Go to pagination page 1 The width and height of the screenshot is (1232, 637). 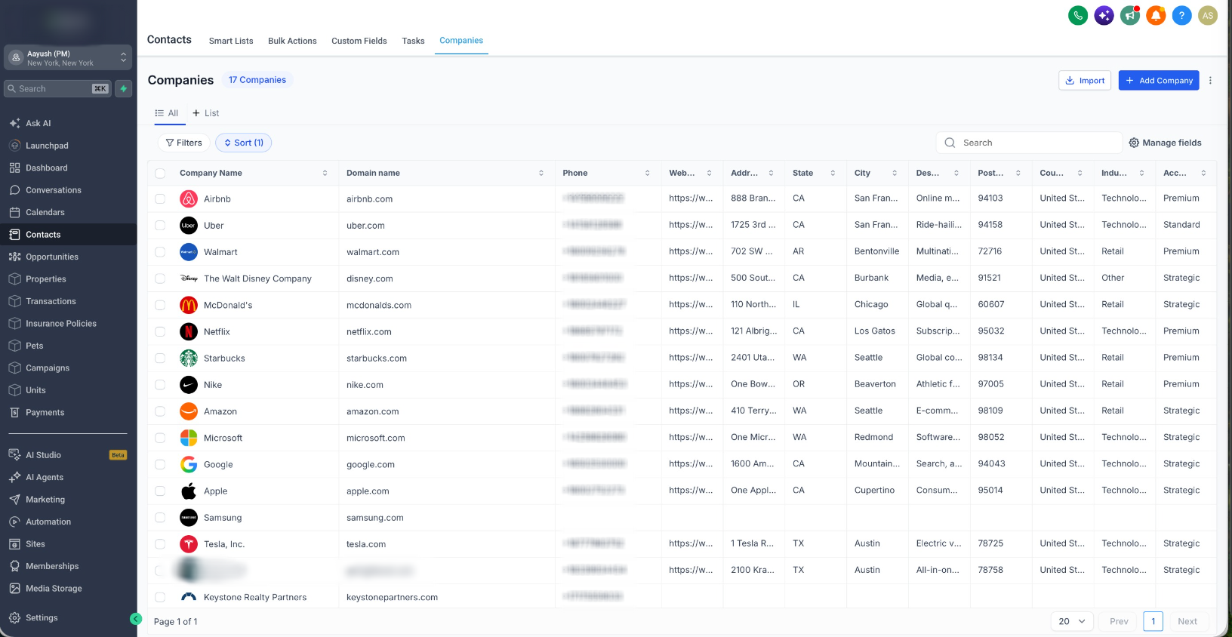click(1153, 621)
